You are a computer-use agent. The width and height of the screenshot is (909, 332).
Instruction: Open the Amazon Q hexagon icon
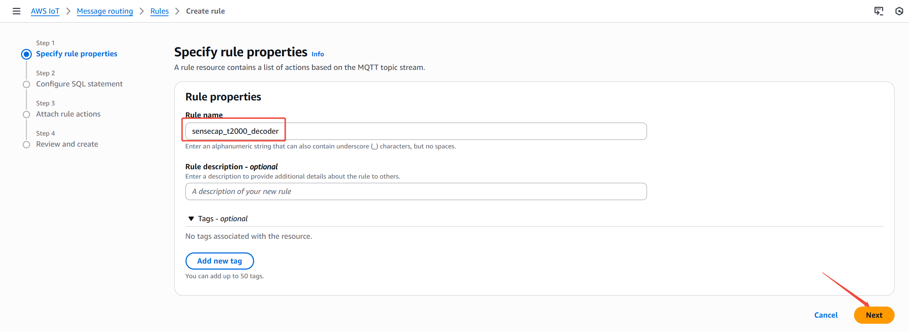coord(899,11)
